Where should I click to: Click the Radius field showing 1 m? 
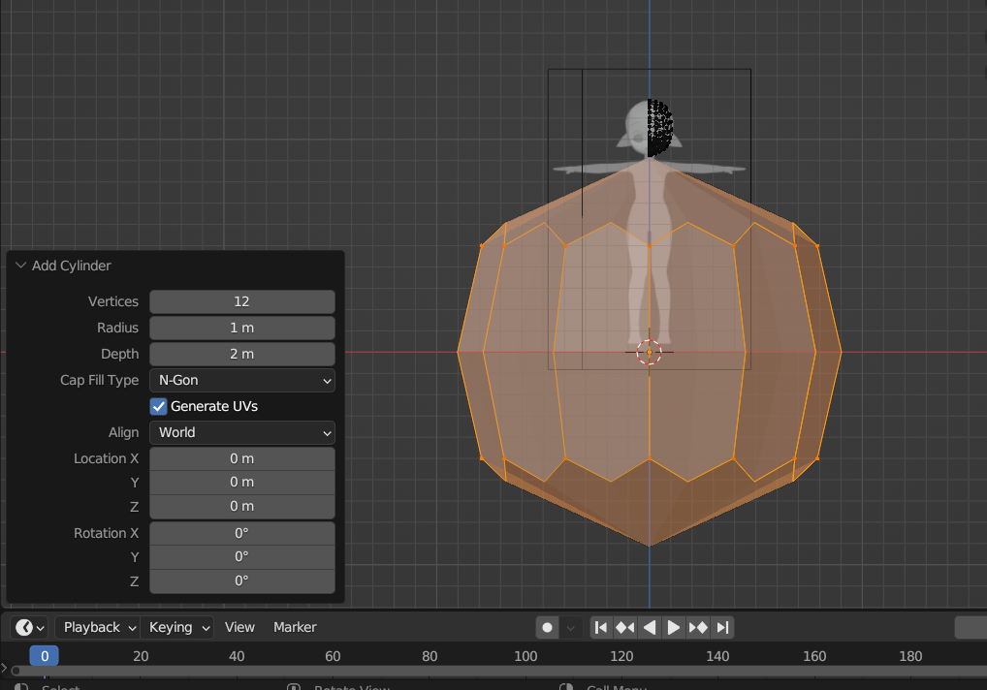(x=241, y=328)
